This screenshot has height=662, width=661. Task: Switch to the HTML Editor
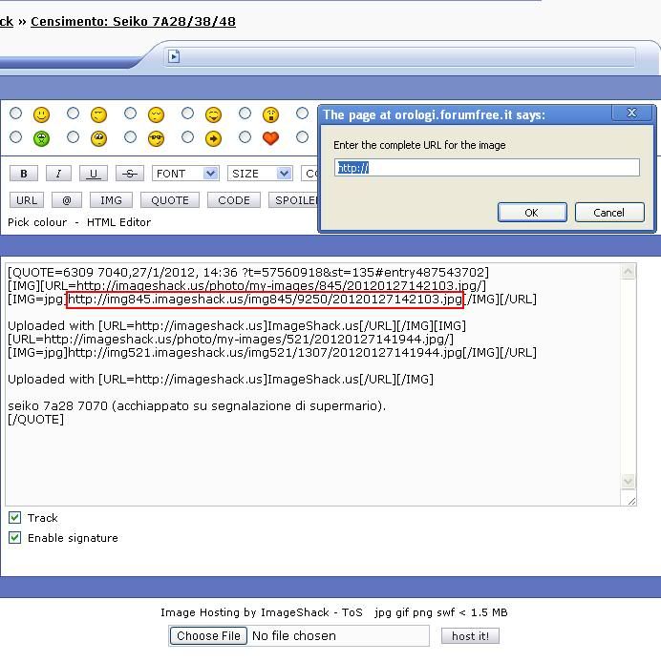coord(118,222)
